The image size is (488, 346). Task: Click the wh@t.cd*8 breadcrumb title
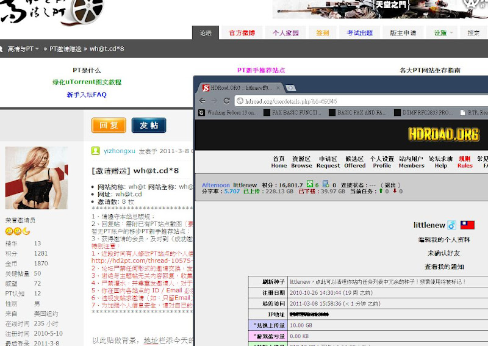point(107,49)
